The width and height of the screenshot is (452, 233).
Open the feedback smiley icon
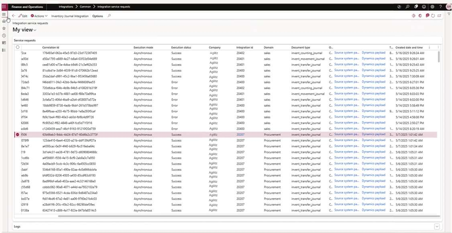[x=424, y=7]
